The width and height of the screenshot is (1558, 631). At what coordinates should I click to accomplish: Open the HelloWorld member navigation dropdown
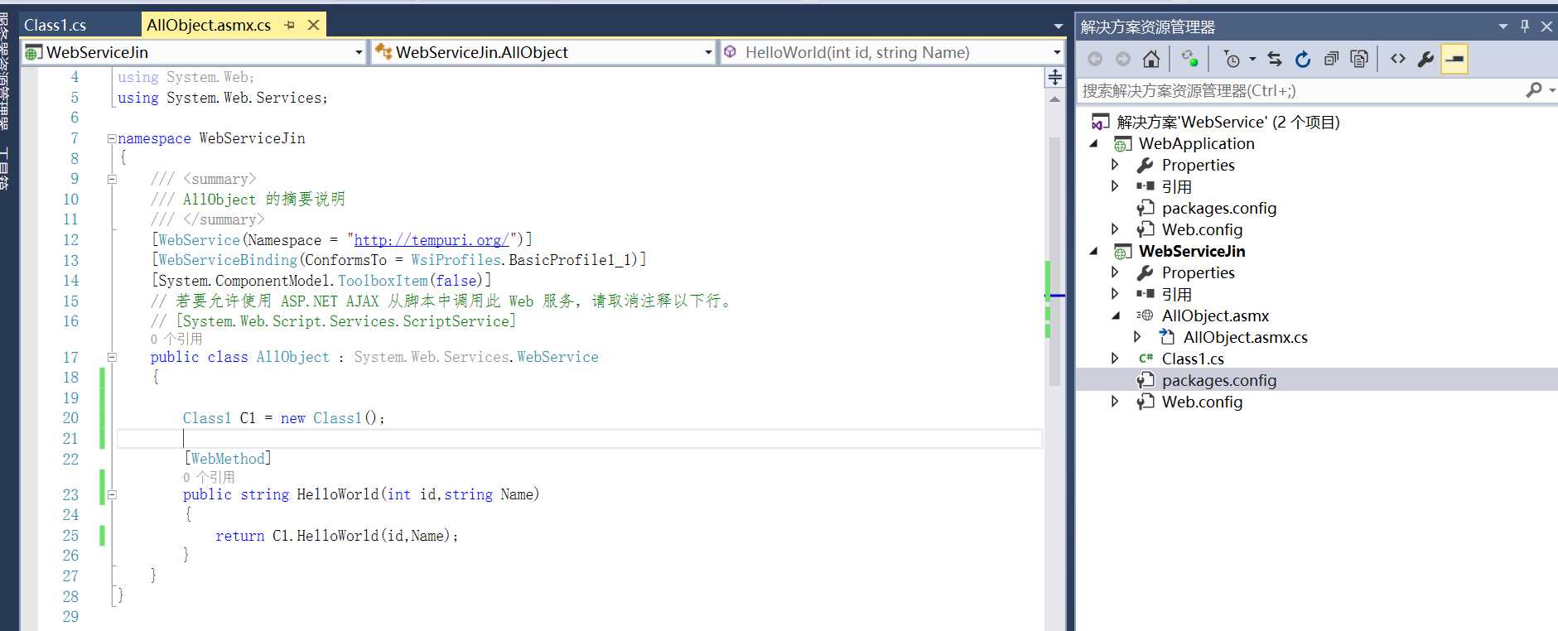click(x=1057, y=52)
